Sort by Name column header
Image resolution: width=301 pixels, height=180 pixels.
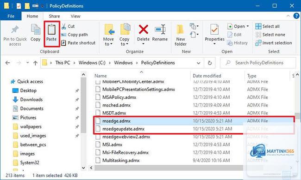click(x=100, y=76)
